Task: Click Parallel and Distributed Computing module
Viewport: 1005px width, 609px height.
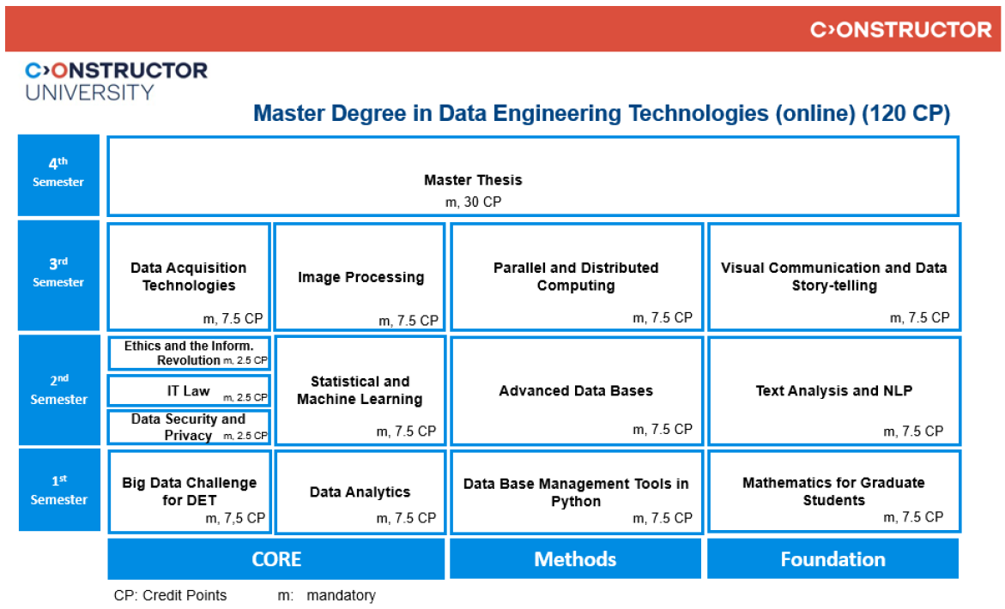Action: click(576, 277)
